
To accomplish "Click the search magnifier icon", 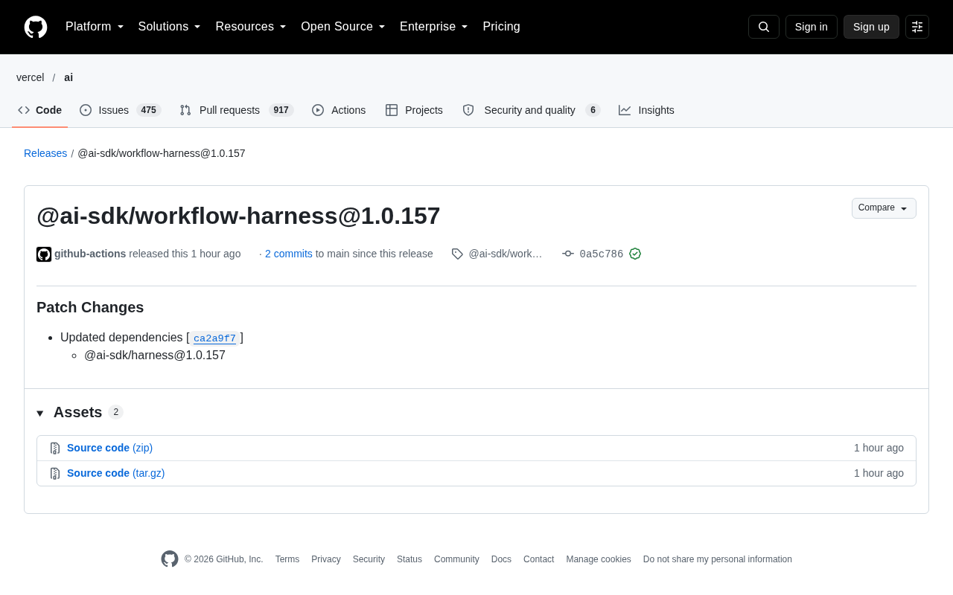I will point(764,27).
